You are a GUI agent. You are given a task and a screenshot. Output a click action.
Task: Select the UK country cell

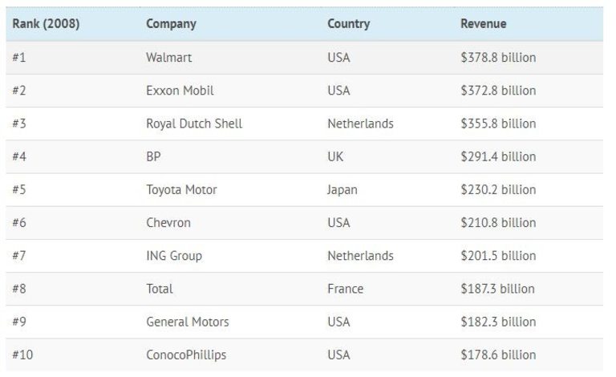(x=335, y=156)
